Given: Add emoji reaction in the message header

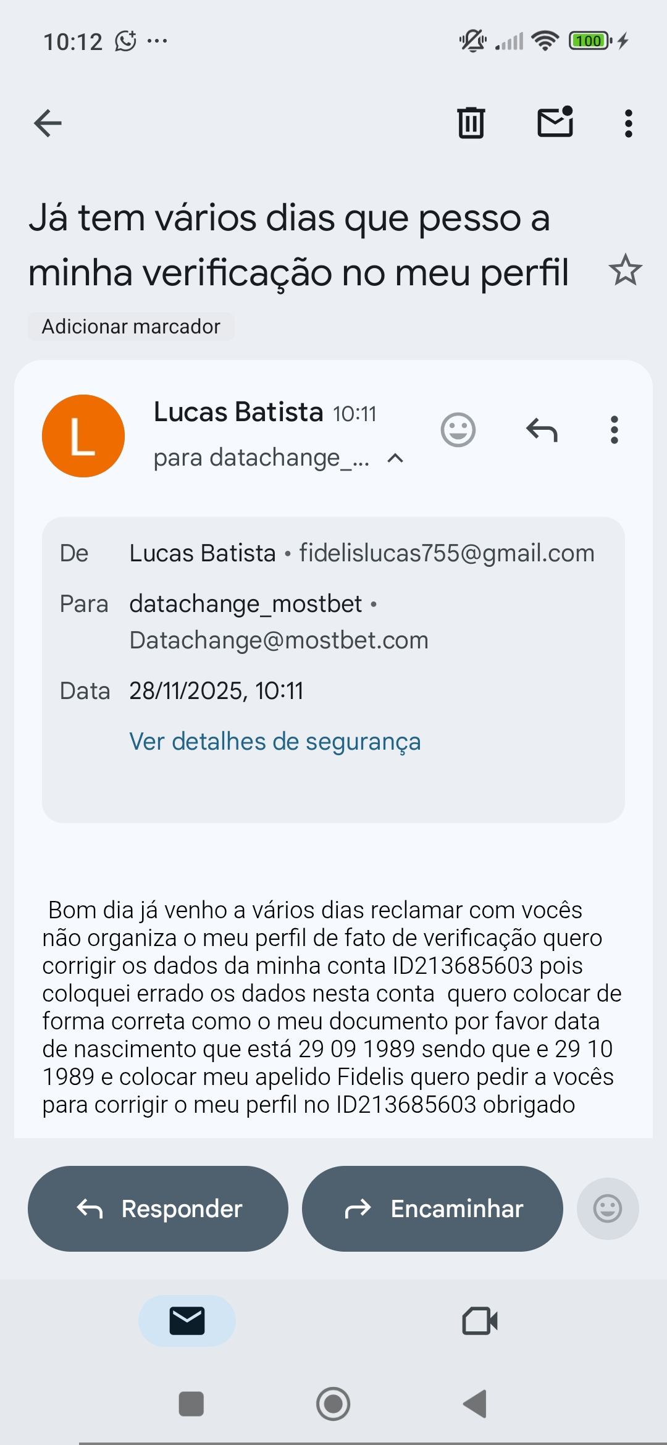Looking at the screenshot, I should click(x=458, y=430).
